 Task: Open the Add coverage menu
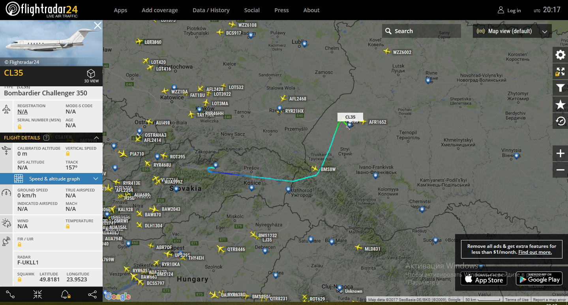point(160,10)
